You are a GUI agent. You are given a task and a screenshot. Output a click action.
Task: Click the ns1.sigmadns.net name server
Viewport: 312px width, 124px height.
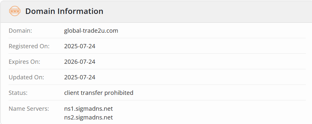88,109
